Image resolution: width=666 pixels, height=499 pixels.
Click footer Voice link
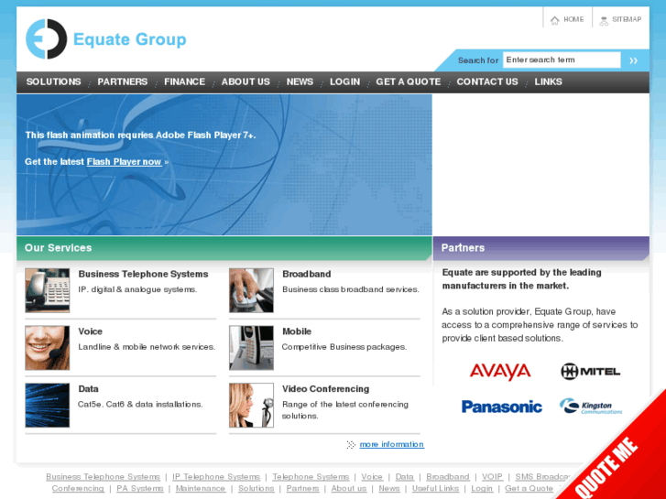372,477
